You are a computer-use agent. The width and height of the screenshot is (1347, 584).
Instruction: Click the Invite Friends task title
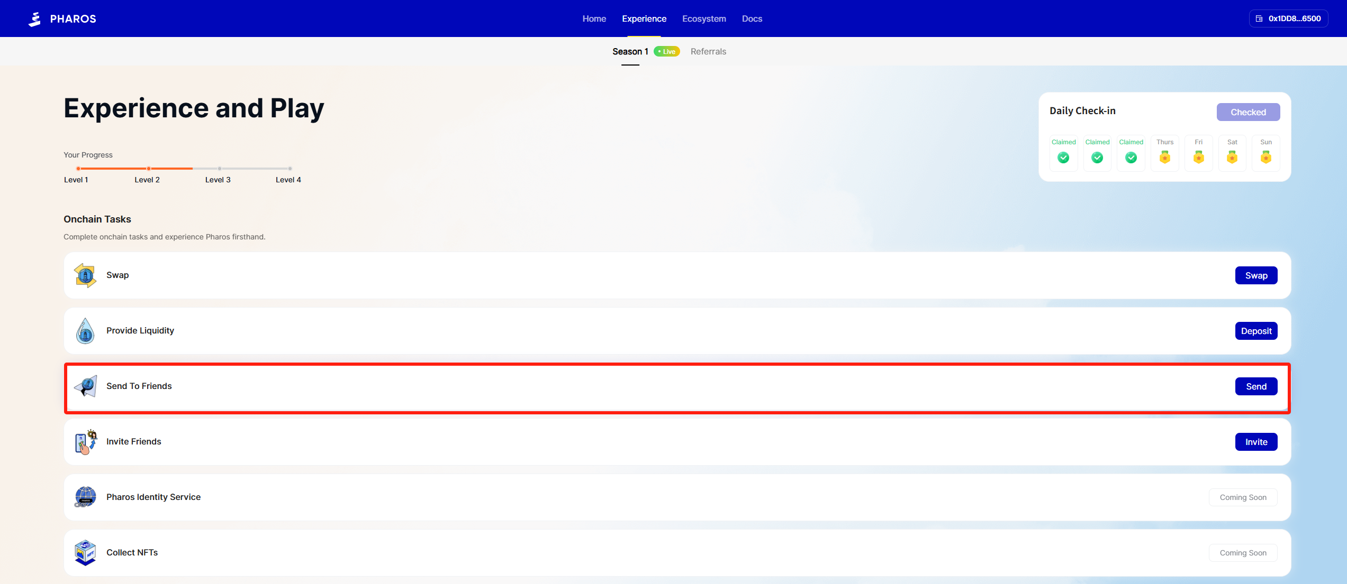[134, 441]
